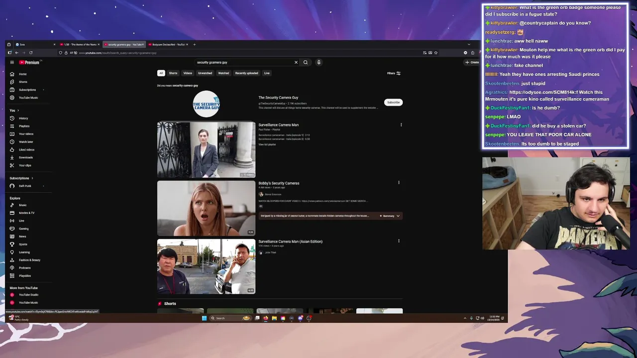Viewport: 637px width, 358px height.
Task: Open Playlists in the sidebar
Action: pos(24,126)
